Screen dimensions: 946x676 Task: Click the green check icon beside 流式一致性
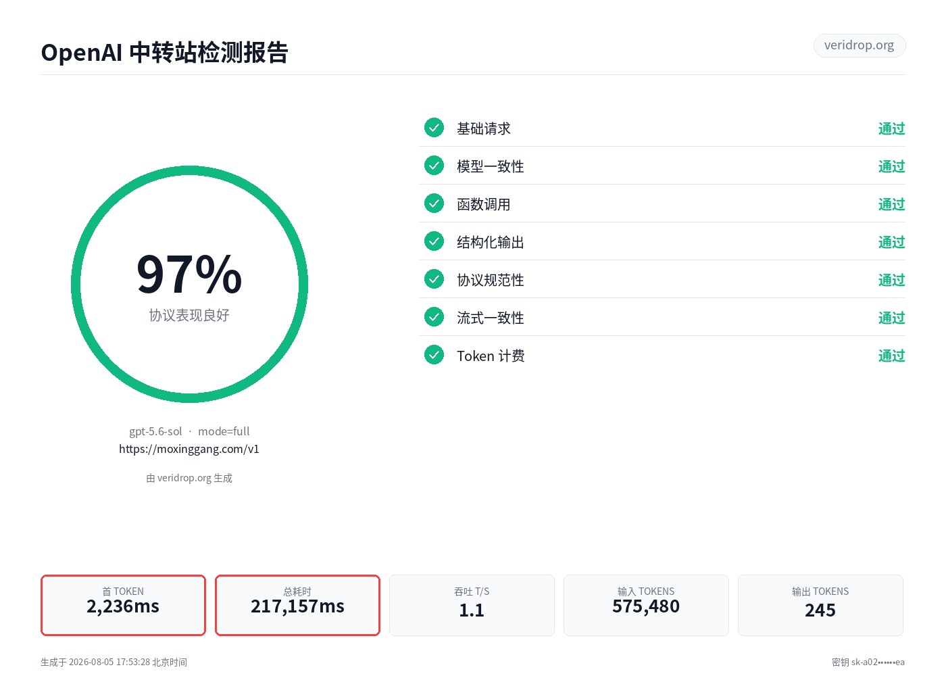click(x=434, y=316)
